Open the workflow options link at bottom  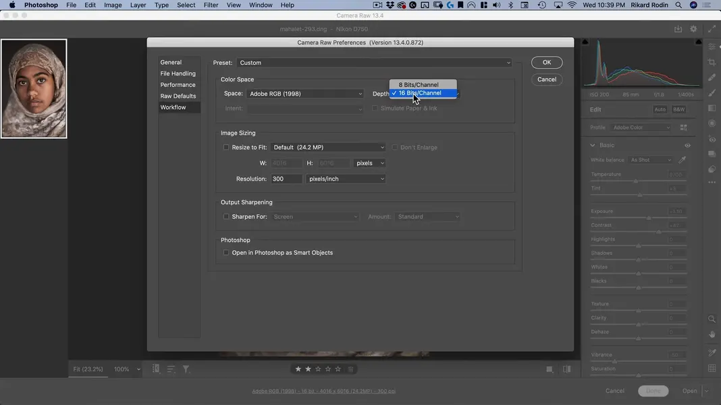point(324,392)
